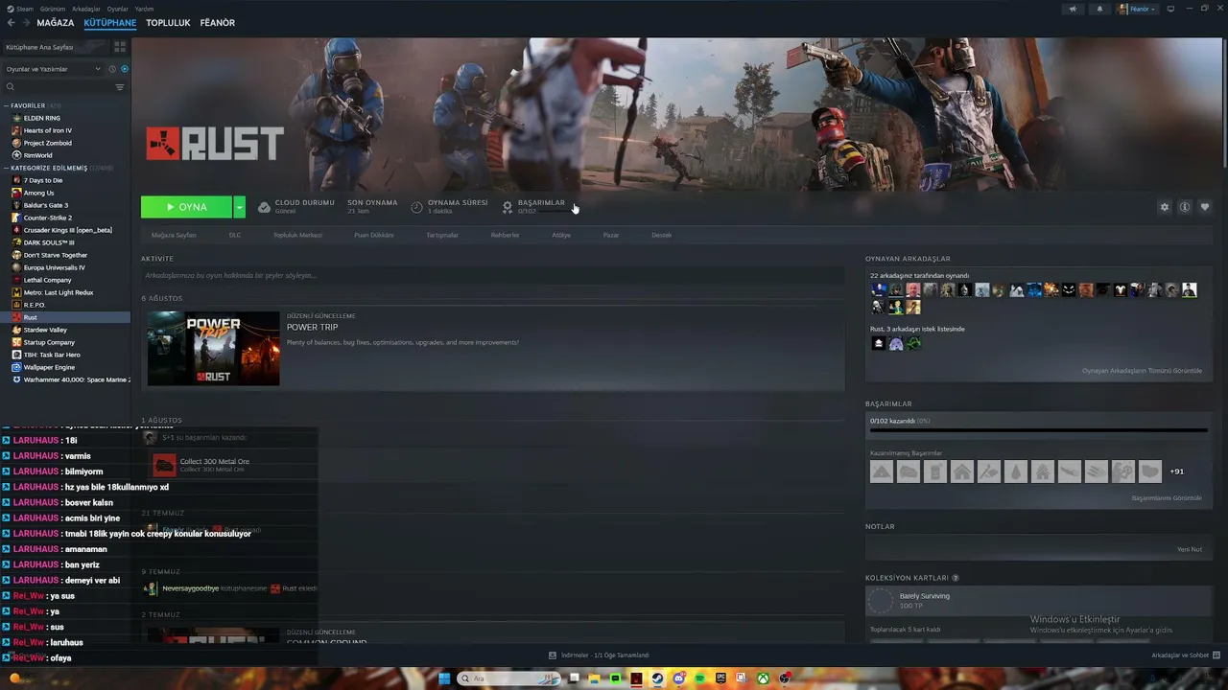
Task: Collapse the FAVORİLER category
Action: [x=6, y=105]
